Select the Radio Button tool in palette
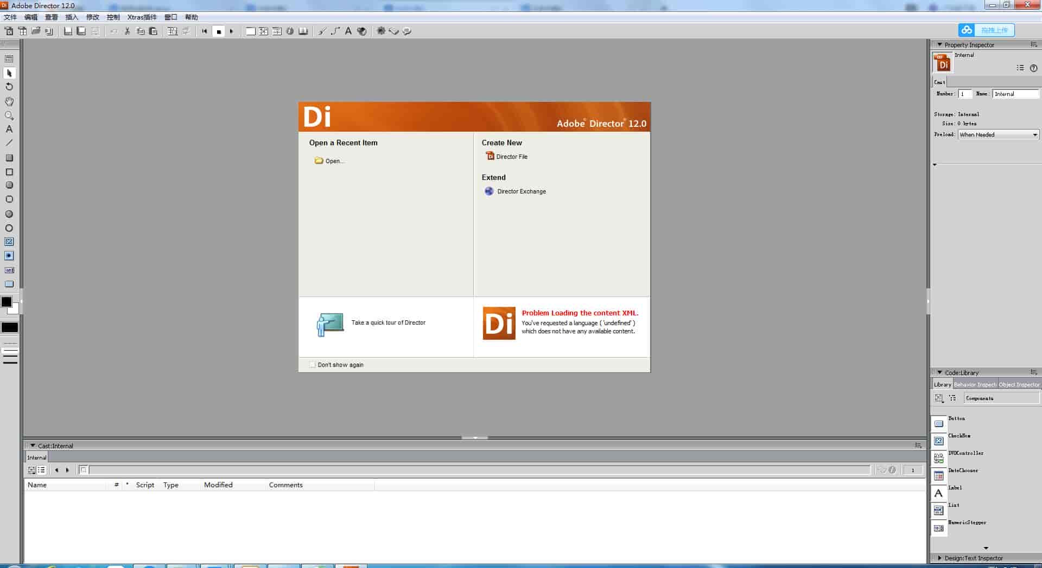 coord(9,256)
